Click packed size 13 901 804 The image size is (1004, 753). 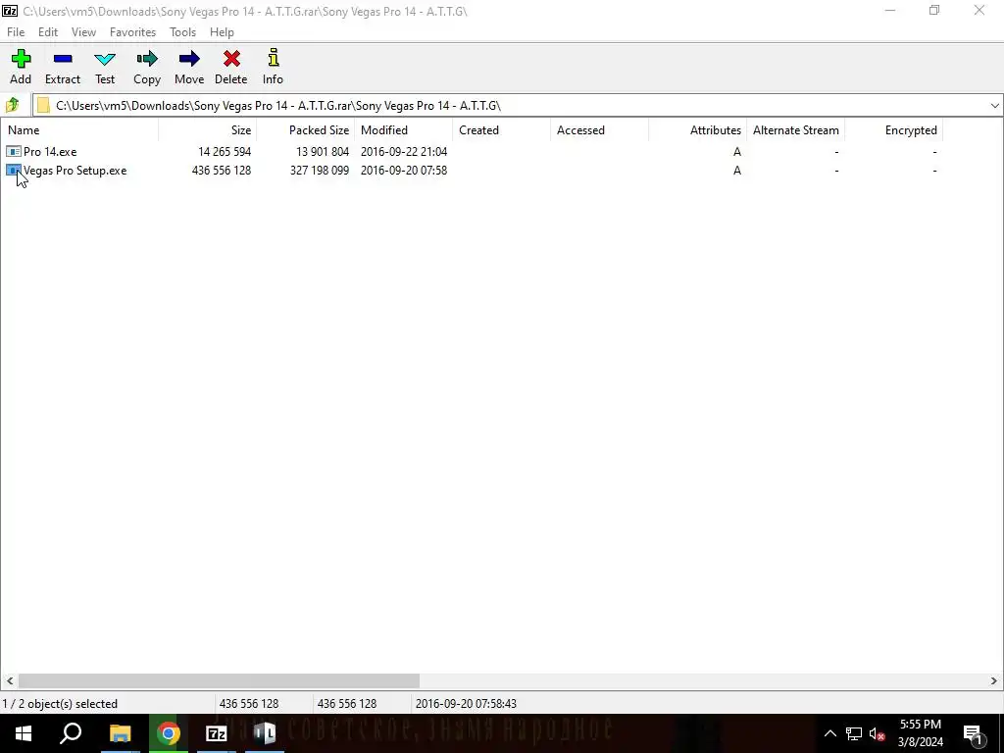pos(323,152)
